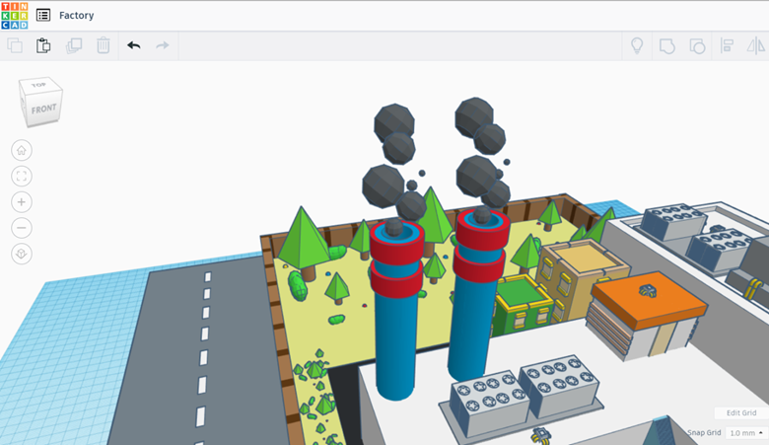Image resolution: width=769 pixels, height=445 pixels.
Task: Redo the last undone action
Action: tap(163, 45)
